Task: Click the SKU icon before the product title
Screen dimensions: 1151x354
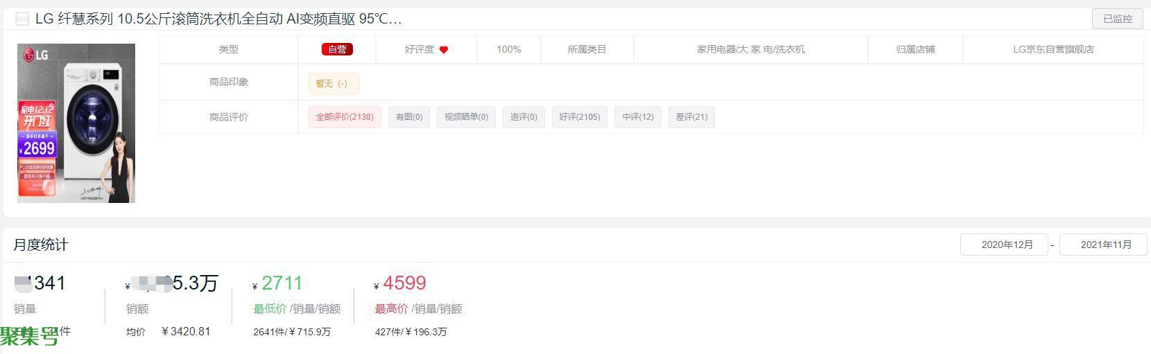Action: (x=21, y=19)
